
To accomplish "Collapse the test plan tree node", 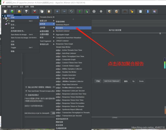I will coord(3,16).
